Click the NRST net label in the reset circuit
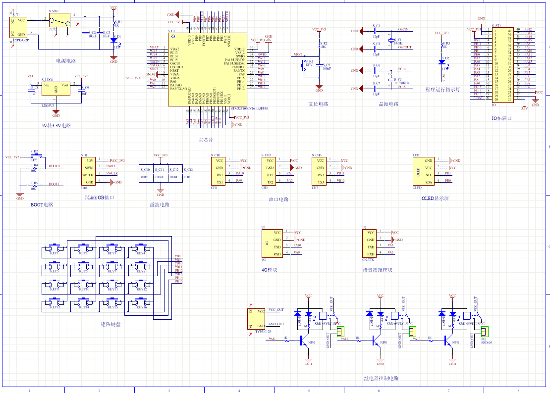Image resolution: width=550 pixels, height=393 pixels. coord(298,54)
